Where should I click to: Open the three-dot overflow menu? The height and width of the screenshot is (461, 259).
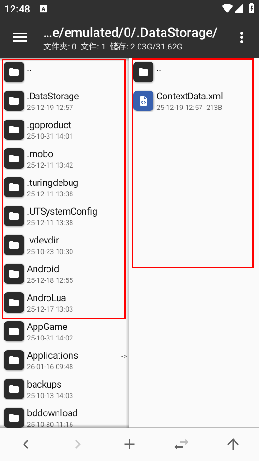coord(241,37)
